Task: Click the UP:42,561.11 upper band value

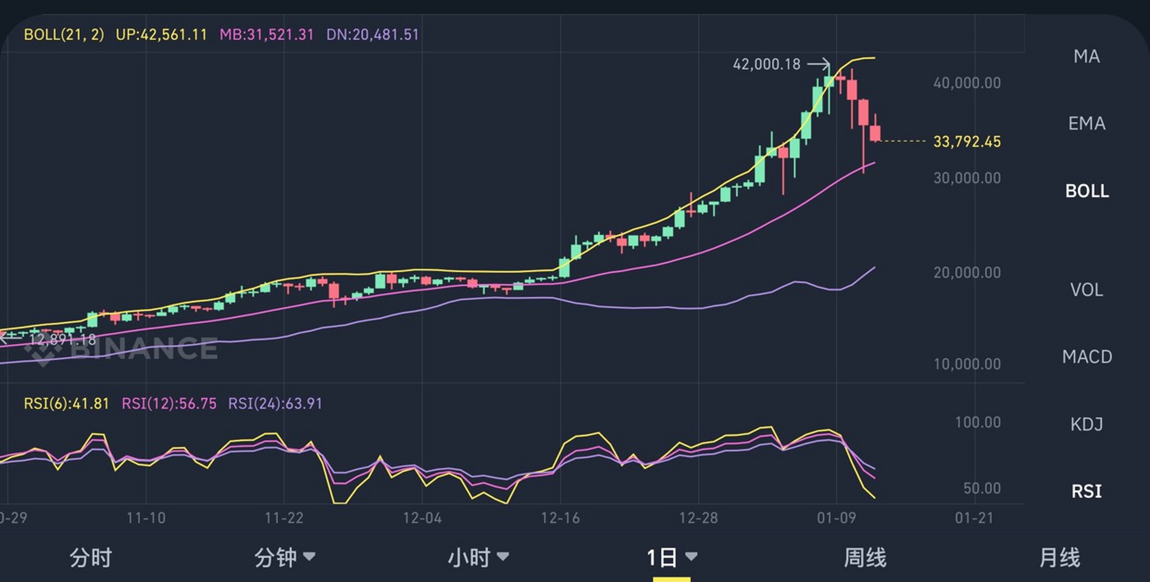Action: click(x=161, y=35)
